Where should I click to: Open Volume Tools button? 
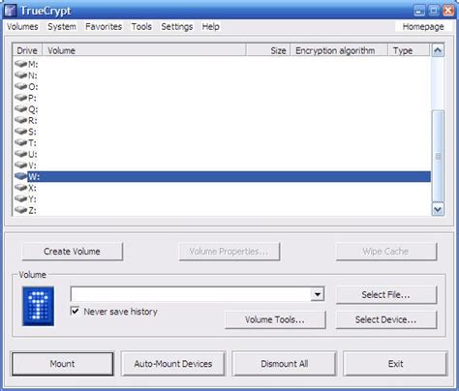(275, 319)
